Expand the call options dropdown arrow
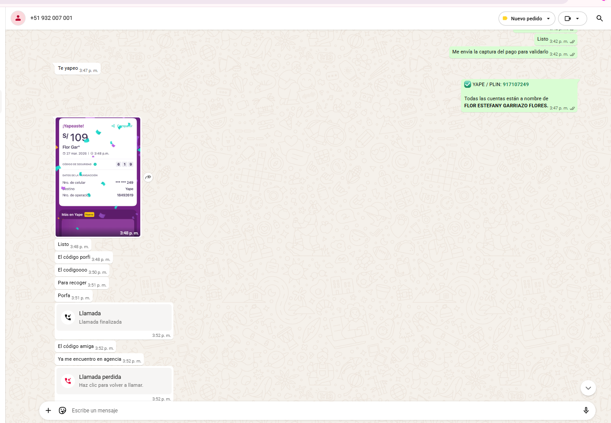Viewport: 611px width, 423px height. (x=577, y=19)
